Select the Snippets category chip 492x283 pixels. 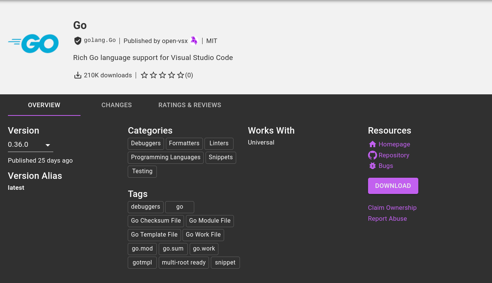[x=221, y=157]
